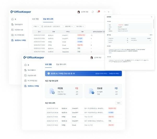This screenshot has height=139, width=157.
Task: Click the home icon in front window sidebar
Action: [x=26, y=65]
